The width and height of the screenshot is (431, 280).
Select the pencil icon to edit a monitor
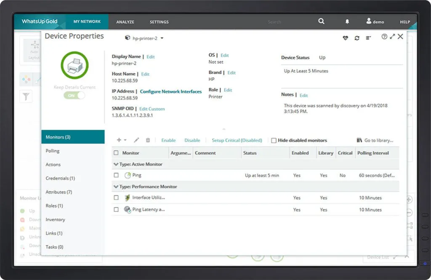[136, 140]
